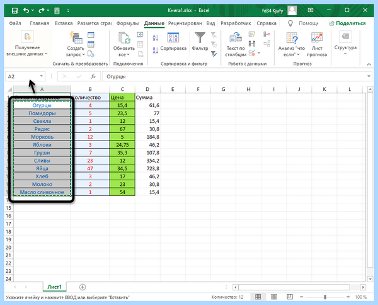The height and width of the screenshot is (305, 378).
Task: Open the calculator quick access icon
Action: 57,11
